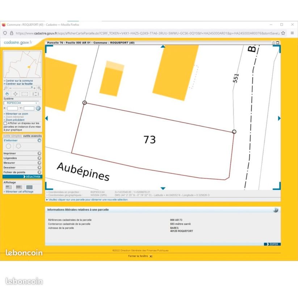298x290 pixels.
Task: Maximize the map panel window
Action: point(278,43)
